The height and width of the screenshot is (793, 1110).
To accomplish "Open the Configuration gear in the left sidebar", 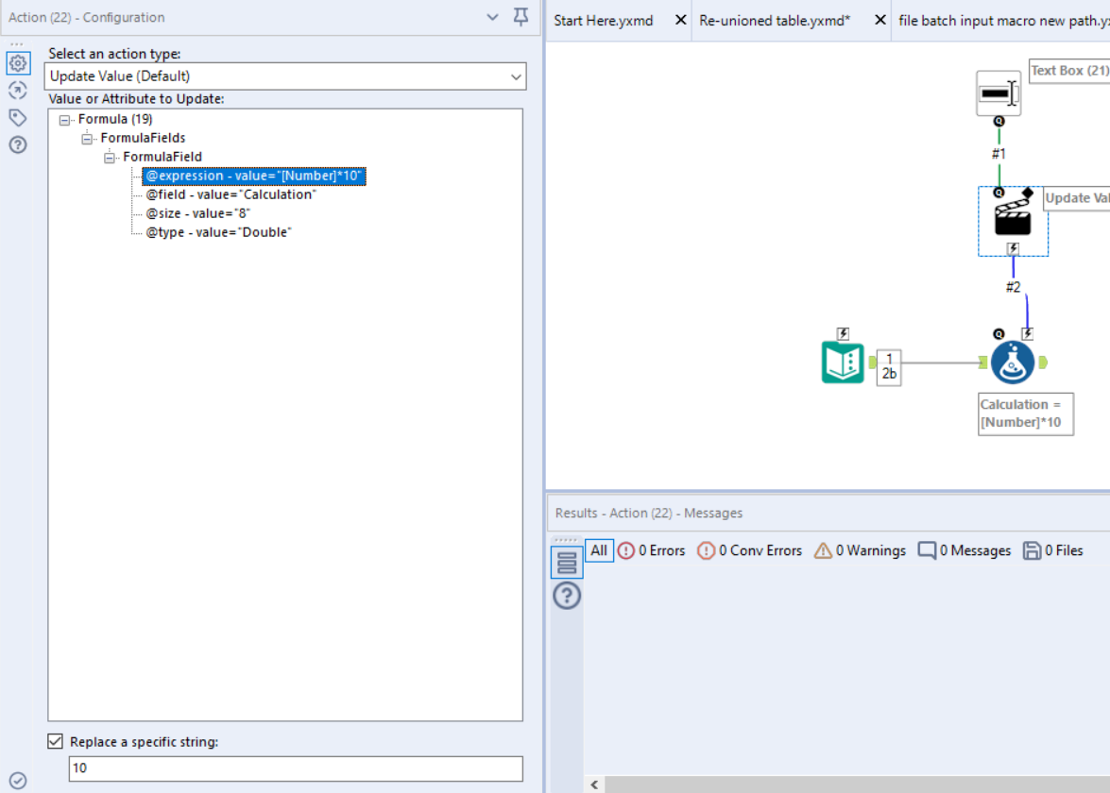I will pos(19,63).
